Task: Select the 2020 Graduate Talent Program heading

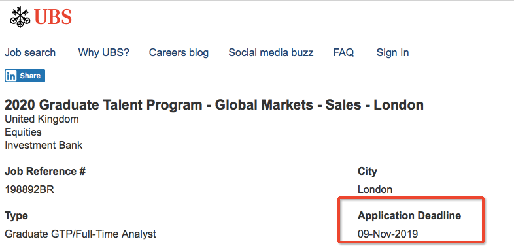Action: [x=214, y=105]
